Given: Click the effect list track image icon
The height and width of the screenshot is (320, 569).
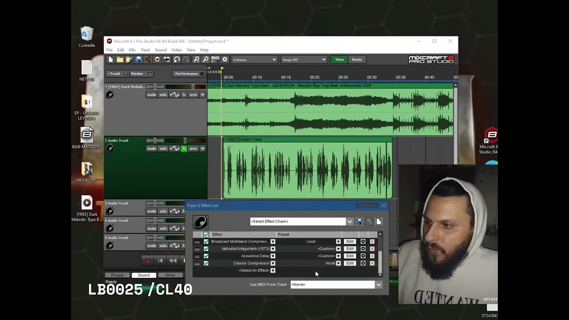Looking at the screenshot, I should (200, 222).
